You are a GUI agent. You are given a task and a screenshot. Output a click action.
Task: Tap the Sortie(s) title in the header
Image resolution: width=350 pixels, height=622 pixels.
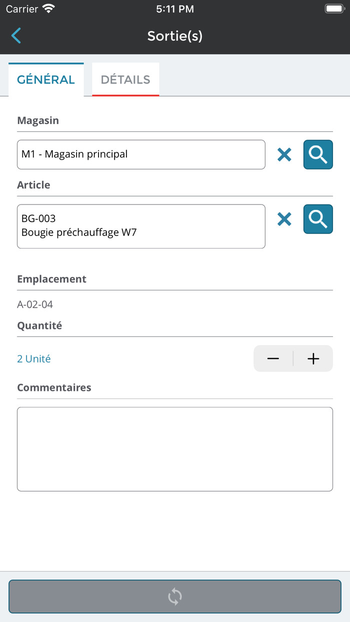174,35
